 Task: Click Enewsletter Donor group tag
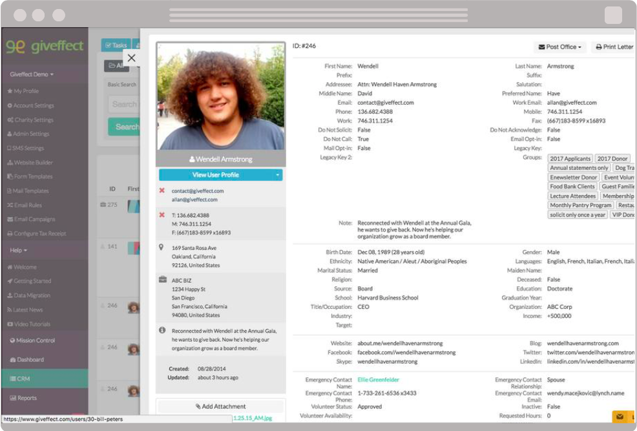pos(573,178)
